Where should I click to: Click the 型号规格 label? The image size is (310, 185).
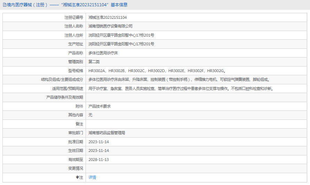(75, 71)
